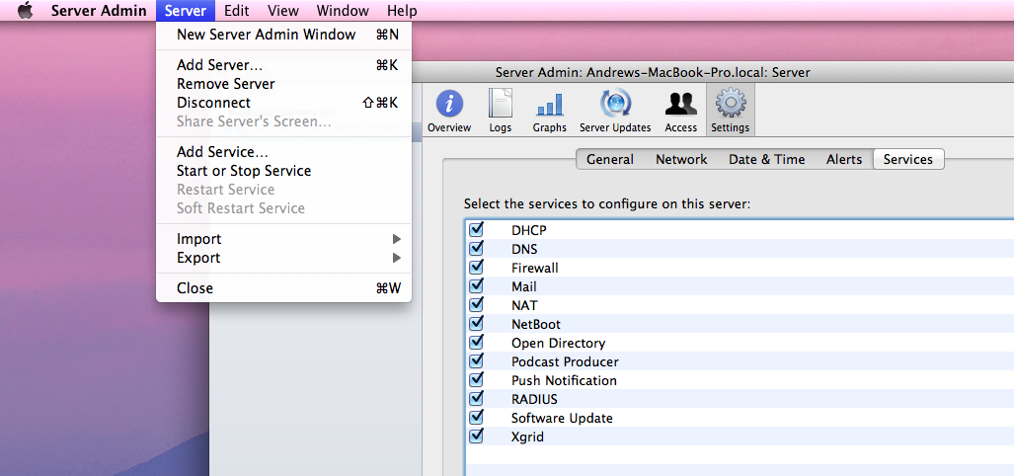The width and height of the screenshot is (1014, 476).
Task: Select the Xgrid row text
Action: coord(527,437)
